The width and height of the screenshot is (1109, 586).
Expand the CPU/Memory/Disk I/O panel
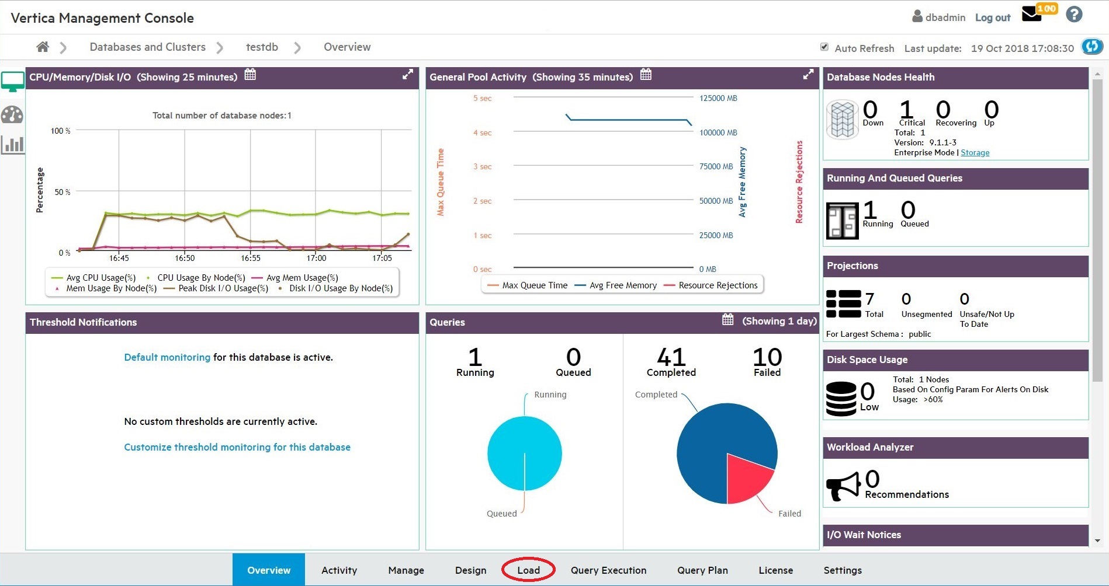pyautogui.click(x=407, y=75)
